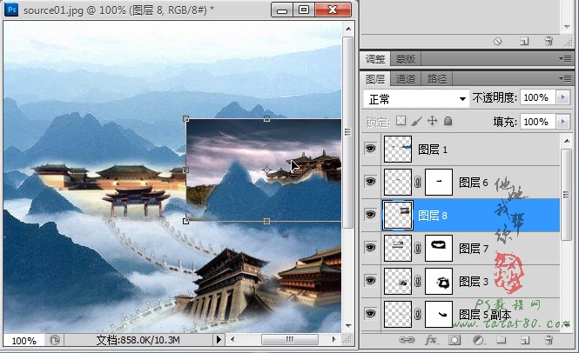This screenshot has height=353, width=579.
Task: Click the 图层 5 副本 mask link icon
Action: 418,314
